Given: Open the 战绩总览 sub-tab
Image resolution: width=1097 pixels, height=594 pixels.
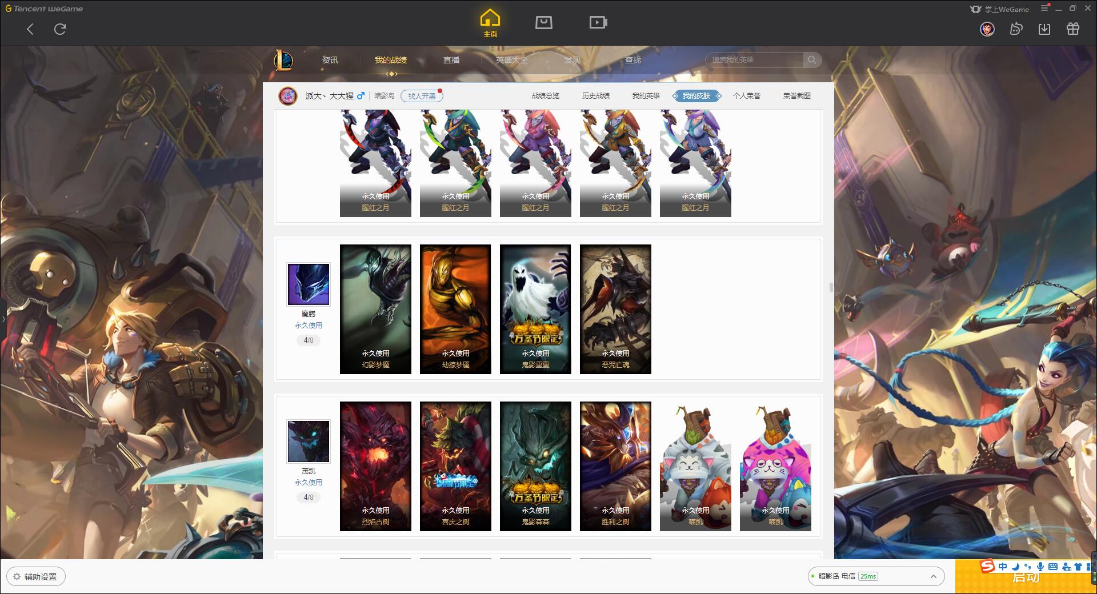Looking at the screenshot, I should click(546, 96).
